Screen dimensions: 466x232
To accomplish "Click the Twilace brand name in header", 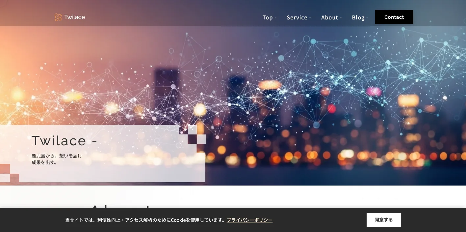I will click(x=74, y=17).
